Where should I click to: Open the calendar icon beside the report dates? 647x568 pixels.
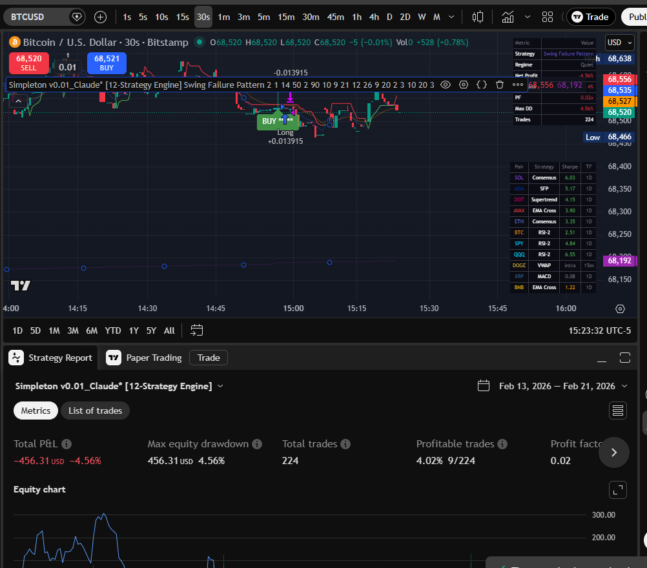coord(484,385)
